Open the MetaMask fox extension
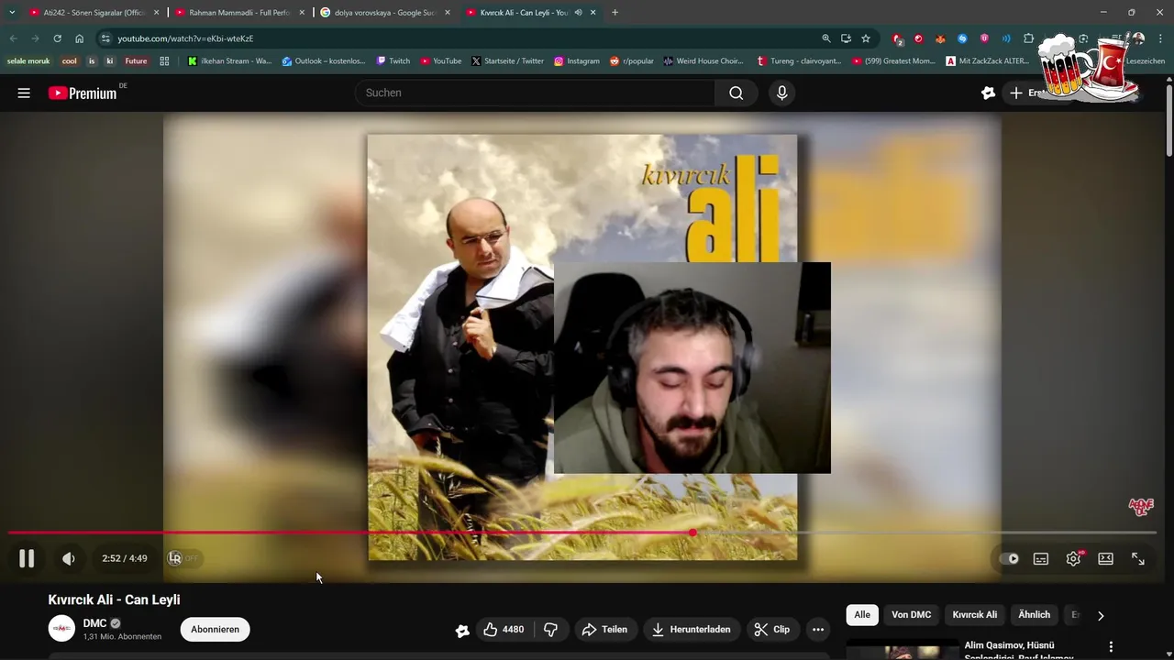Screen dimensions: 1174x660 coord(940,38)
